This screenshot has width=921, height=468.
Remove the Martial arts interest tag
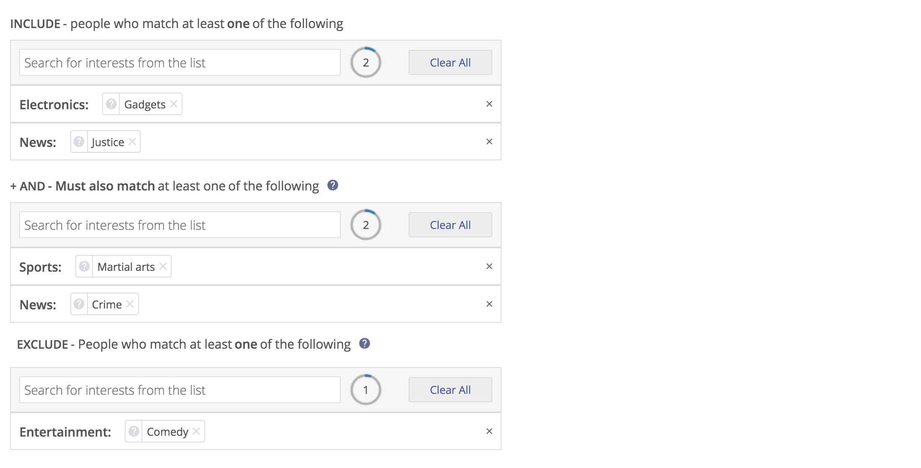pyautogui.click(x=163, y=266)
